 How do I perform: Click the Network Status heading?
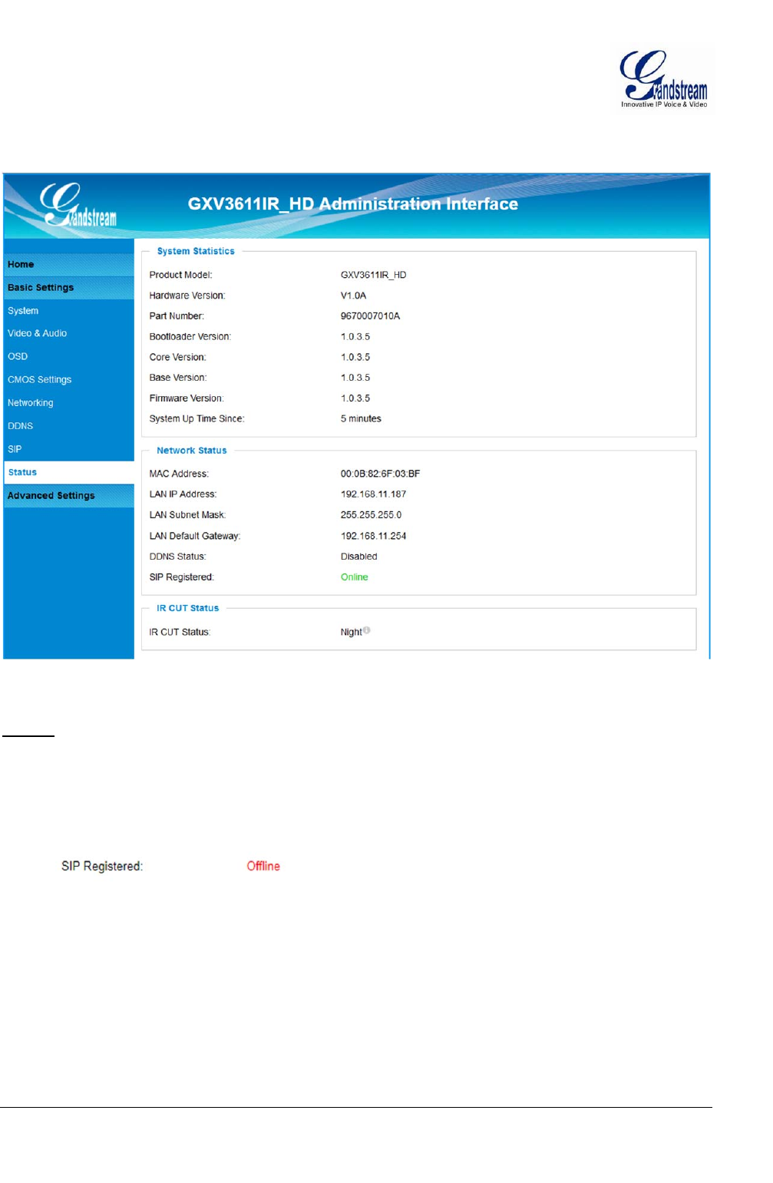click(x=192, y=451)
